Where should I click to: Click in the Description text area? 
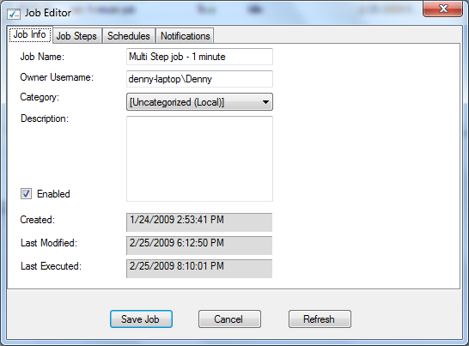click(x=199, y=159)
